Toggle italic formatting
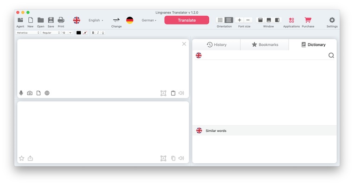The image size is (354, 185). click(x=98, y=33)
